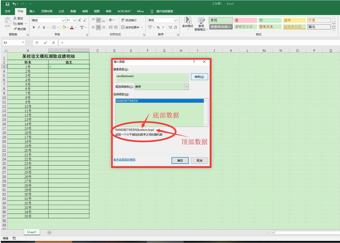340x243 pixels.
Task: Click Cancel (取消) in Insert Function dialog
Action: tap(199, 161)
